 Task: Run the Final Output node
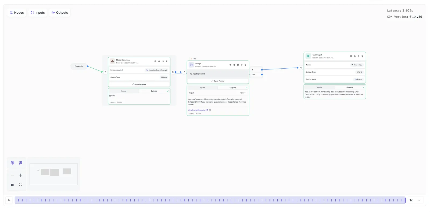coord(355,56)
